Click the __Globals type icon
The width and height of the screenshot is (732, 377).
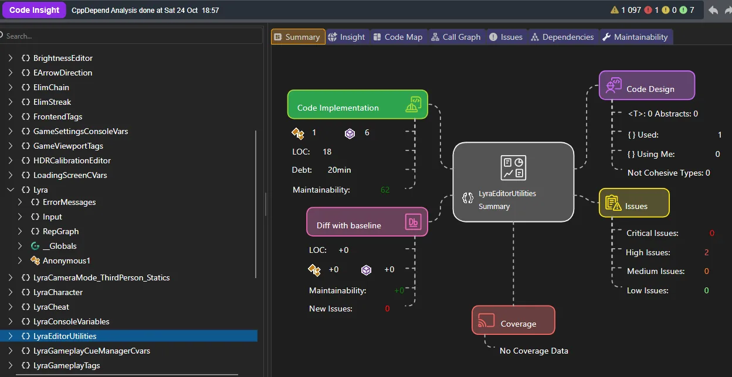click(x=35, y=246)
